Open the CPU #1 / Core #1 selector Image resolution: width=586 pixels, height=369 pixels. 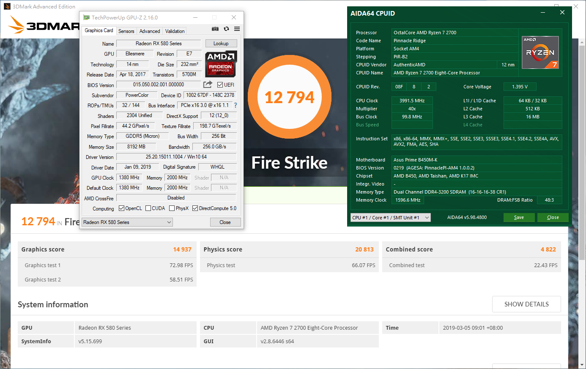click(x=391, y=218)
